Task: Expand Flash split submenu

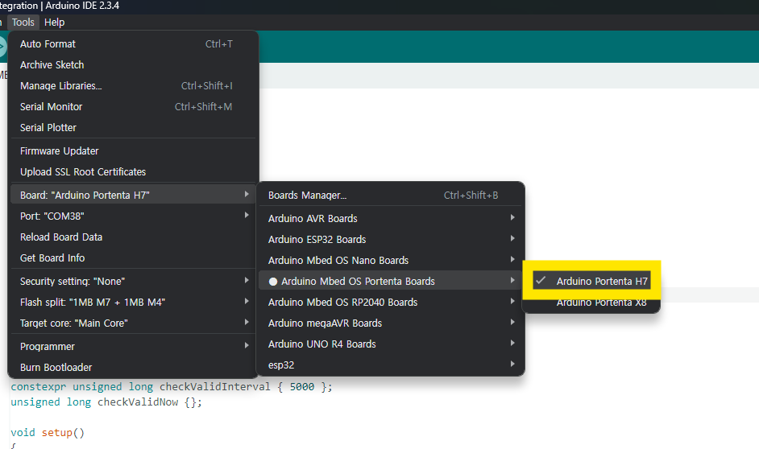Action: [133, 302]
